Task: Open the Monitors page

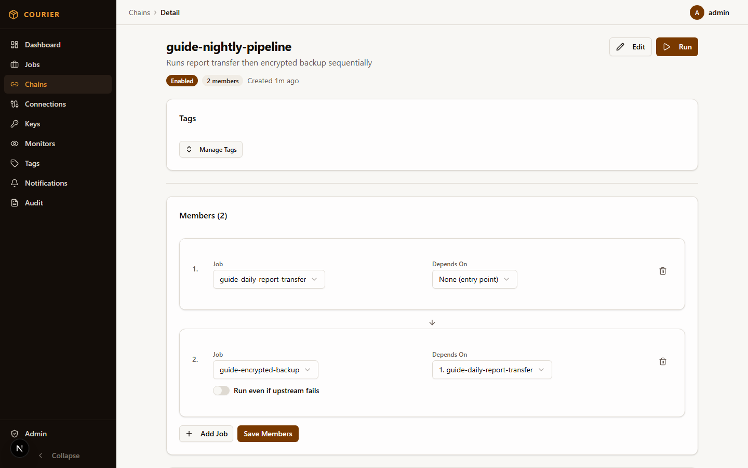Action: click(x=40, y=144)
